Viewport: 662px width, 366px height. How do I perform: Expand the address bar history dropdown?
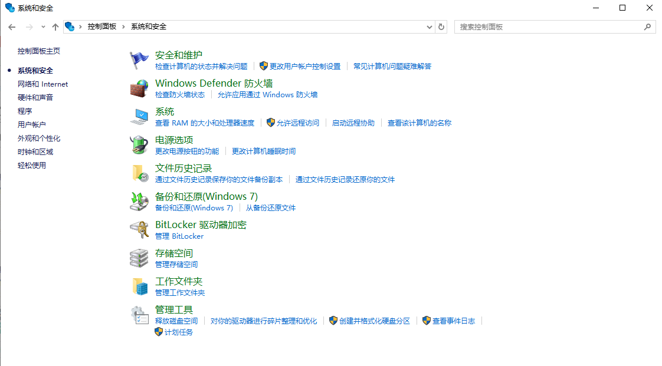pos(430,27)
